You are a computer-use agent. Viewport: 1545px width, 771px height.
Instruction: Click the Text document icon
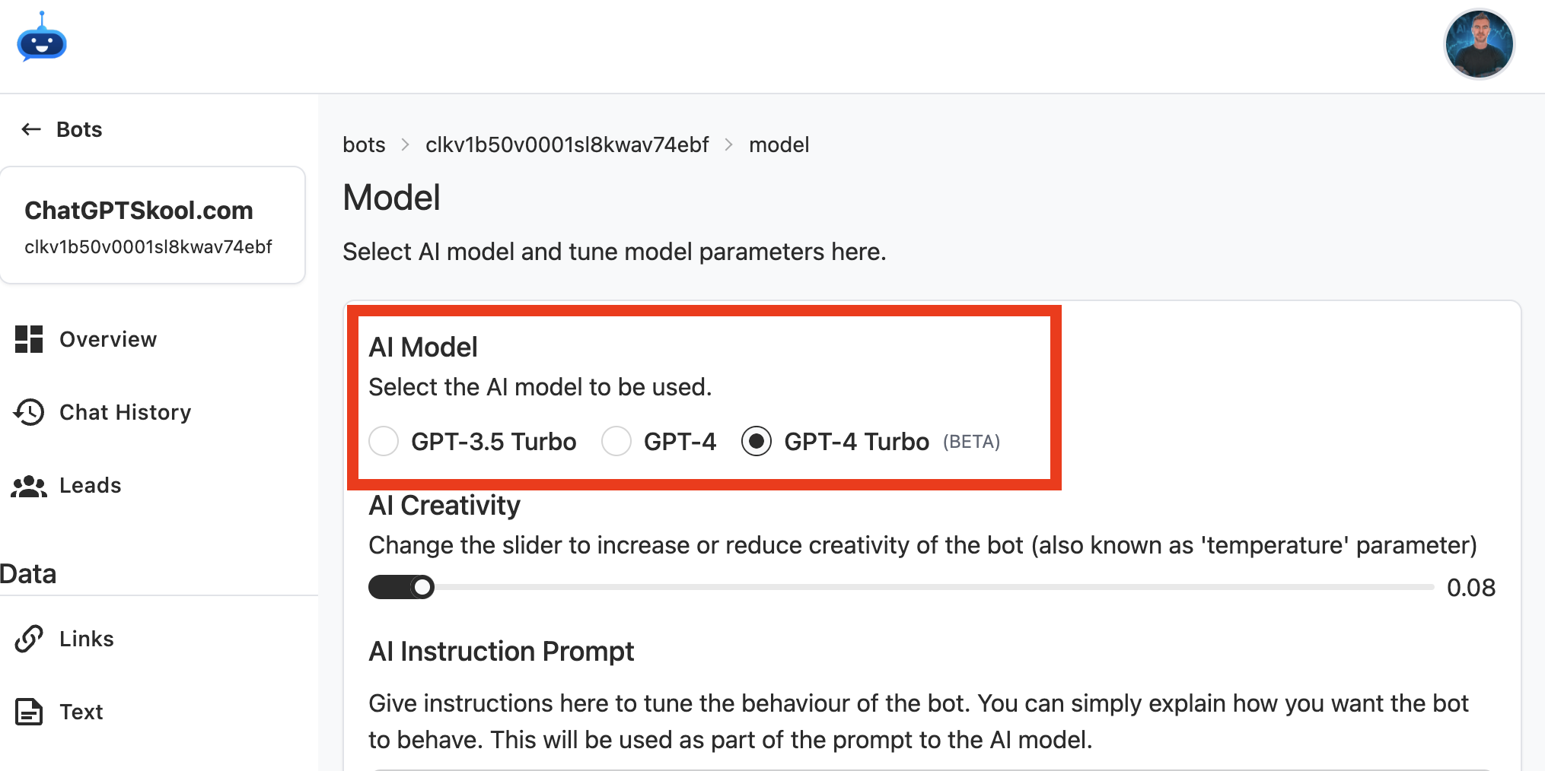pos(29,712)
